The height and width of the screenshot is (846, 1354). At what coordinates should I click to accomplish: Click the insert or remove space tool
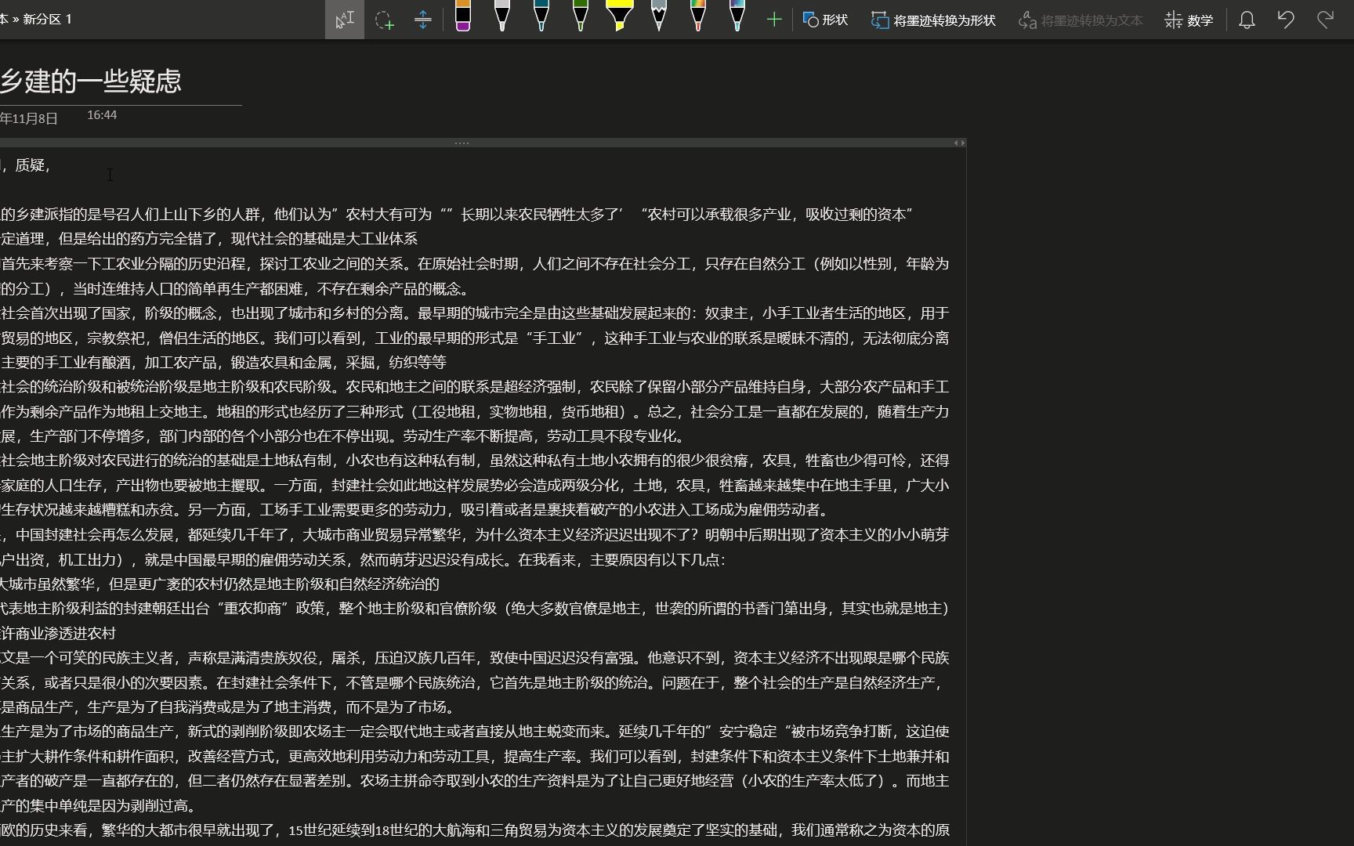tap(423, 20)
